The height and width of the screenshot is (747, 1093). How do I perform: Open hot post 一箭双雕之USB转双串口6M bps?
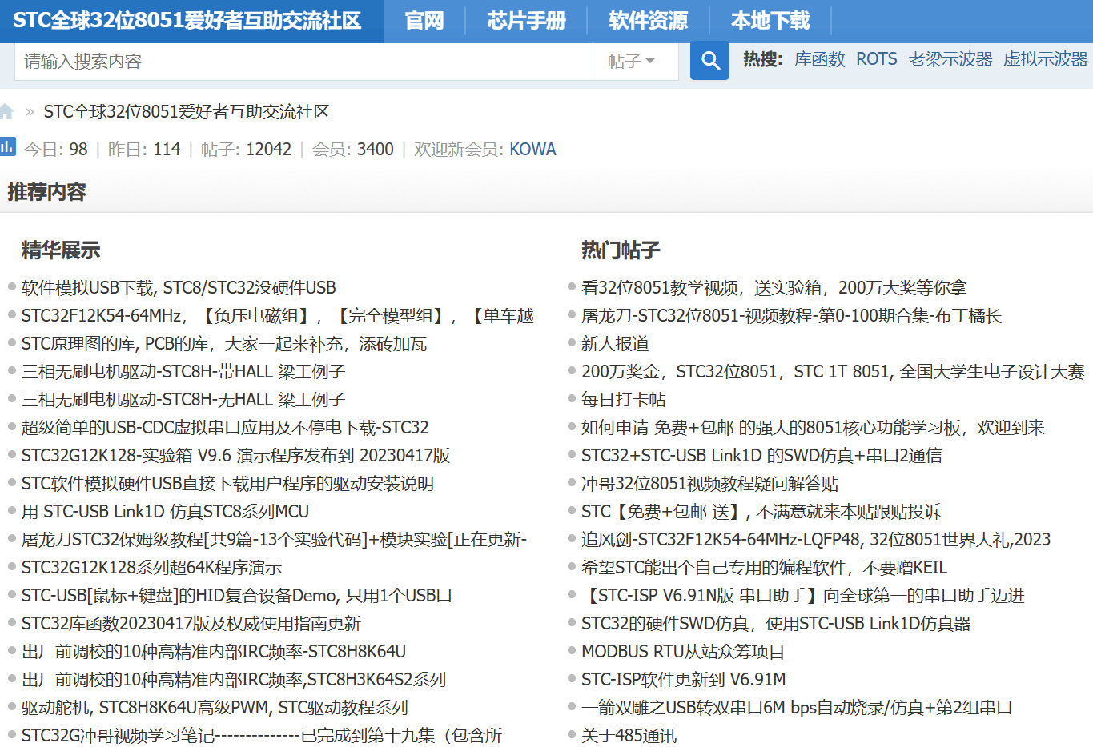[x=797, y=707]
